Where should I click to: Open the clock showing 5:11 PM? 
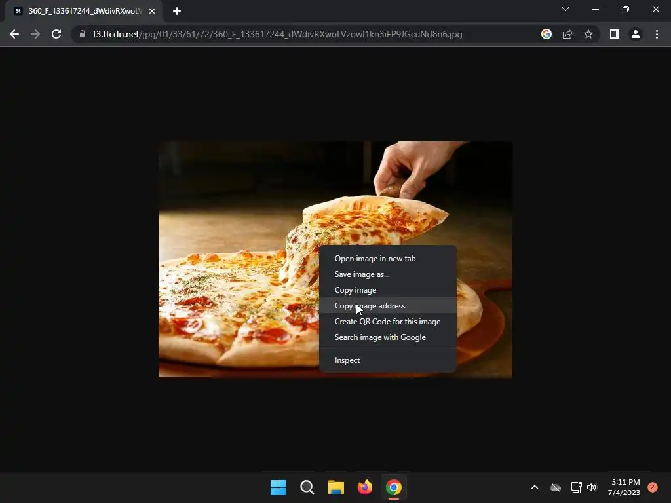click(624, 487)
